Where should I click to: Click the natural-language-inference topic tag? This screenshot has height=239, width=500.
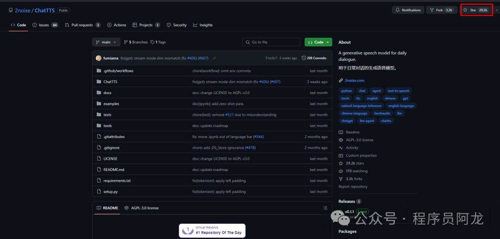coord(361,106)
